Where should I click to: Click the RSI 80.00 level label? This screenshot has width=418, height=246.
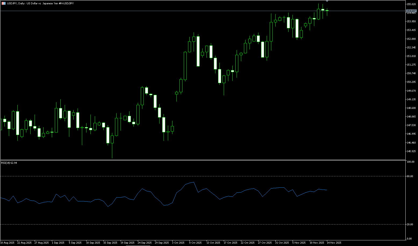[x=410, y=176]
